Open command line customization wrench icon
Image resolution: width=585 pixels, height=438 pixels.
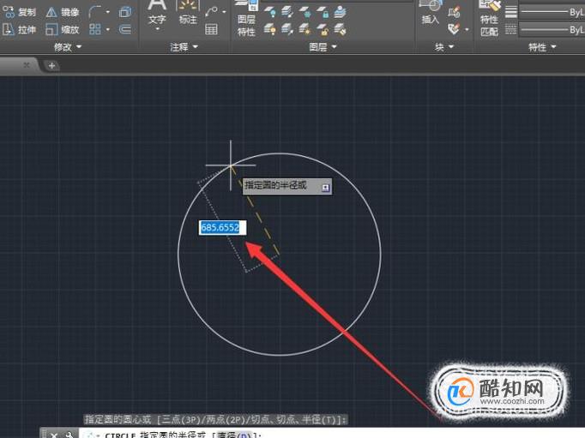coord(69,435)
